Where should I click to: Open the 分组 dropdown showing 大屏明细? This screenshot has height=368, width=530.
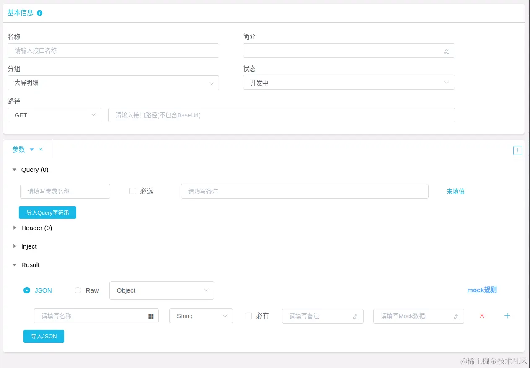pyautogui.click(x=113, y=83)
